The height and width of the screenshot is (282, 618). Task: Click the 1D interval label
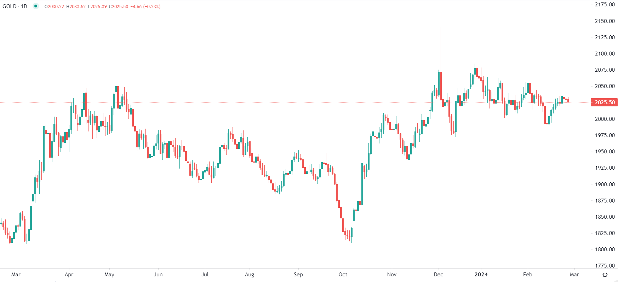(x=24, y=6)
